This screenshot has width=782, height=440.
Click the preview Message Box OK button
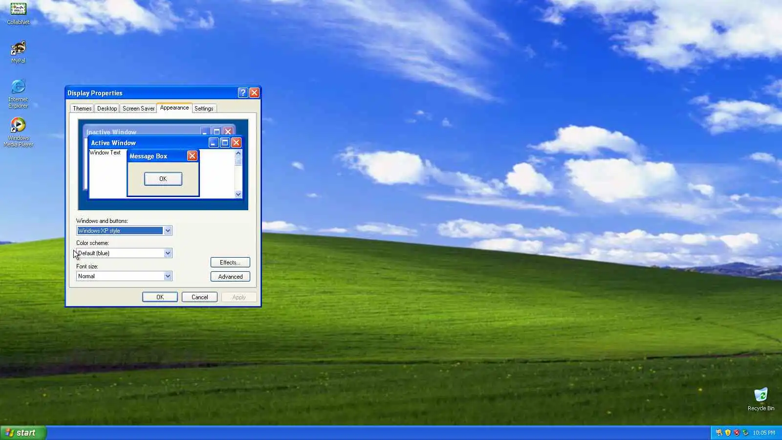coord(163,179)
